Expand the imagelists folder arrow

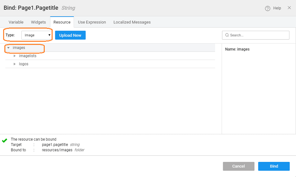[15, 56]
